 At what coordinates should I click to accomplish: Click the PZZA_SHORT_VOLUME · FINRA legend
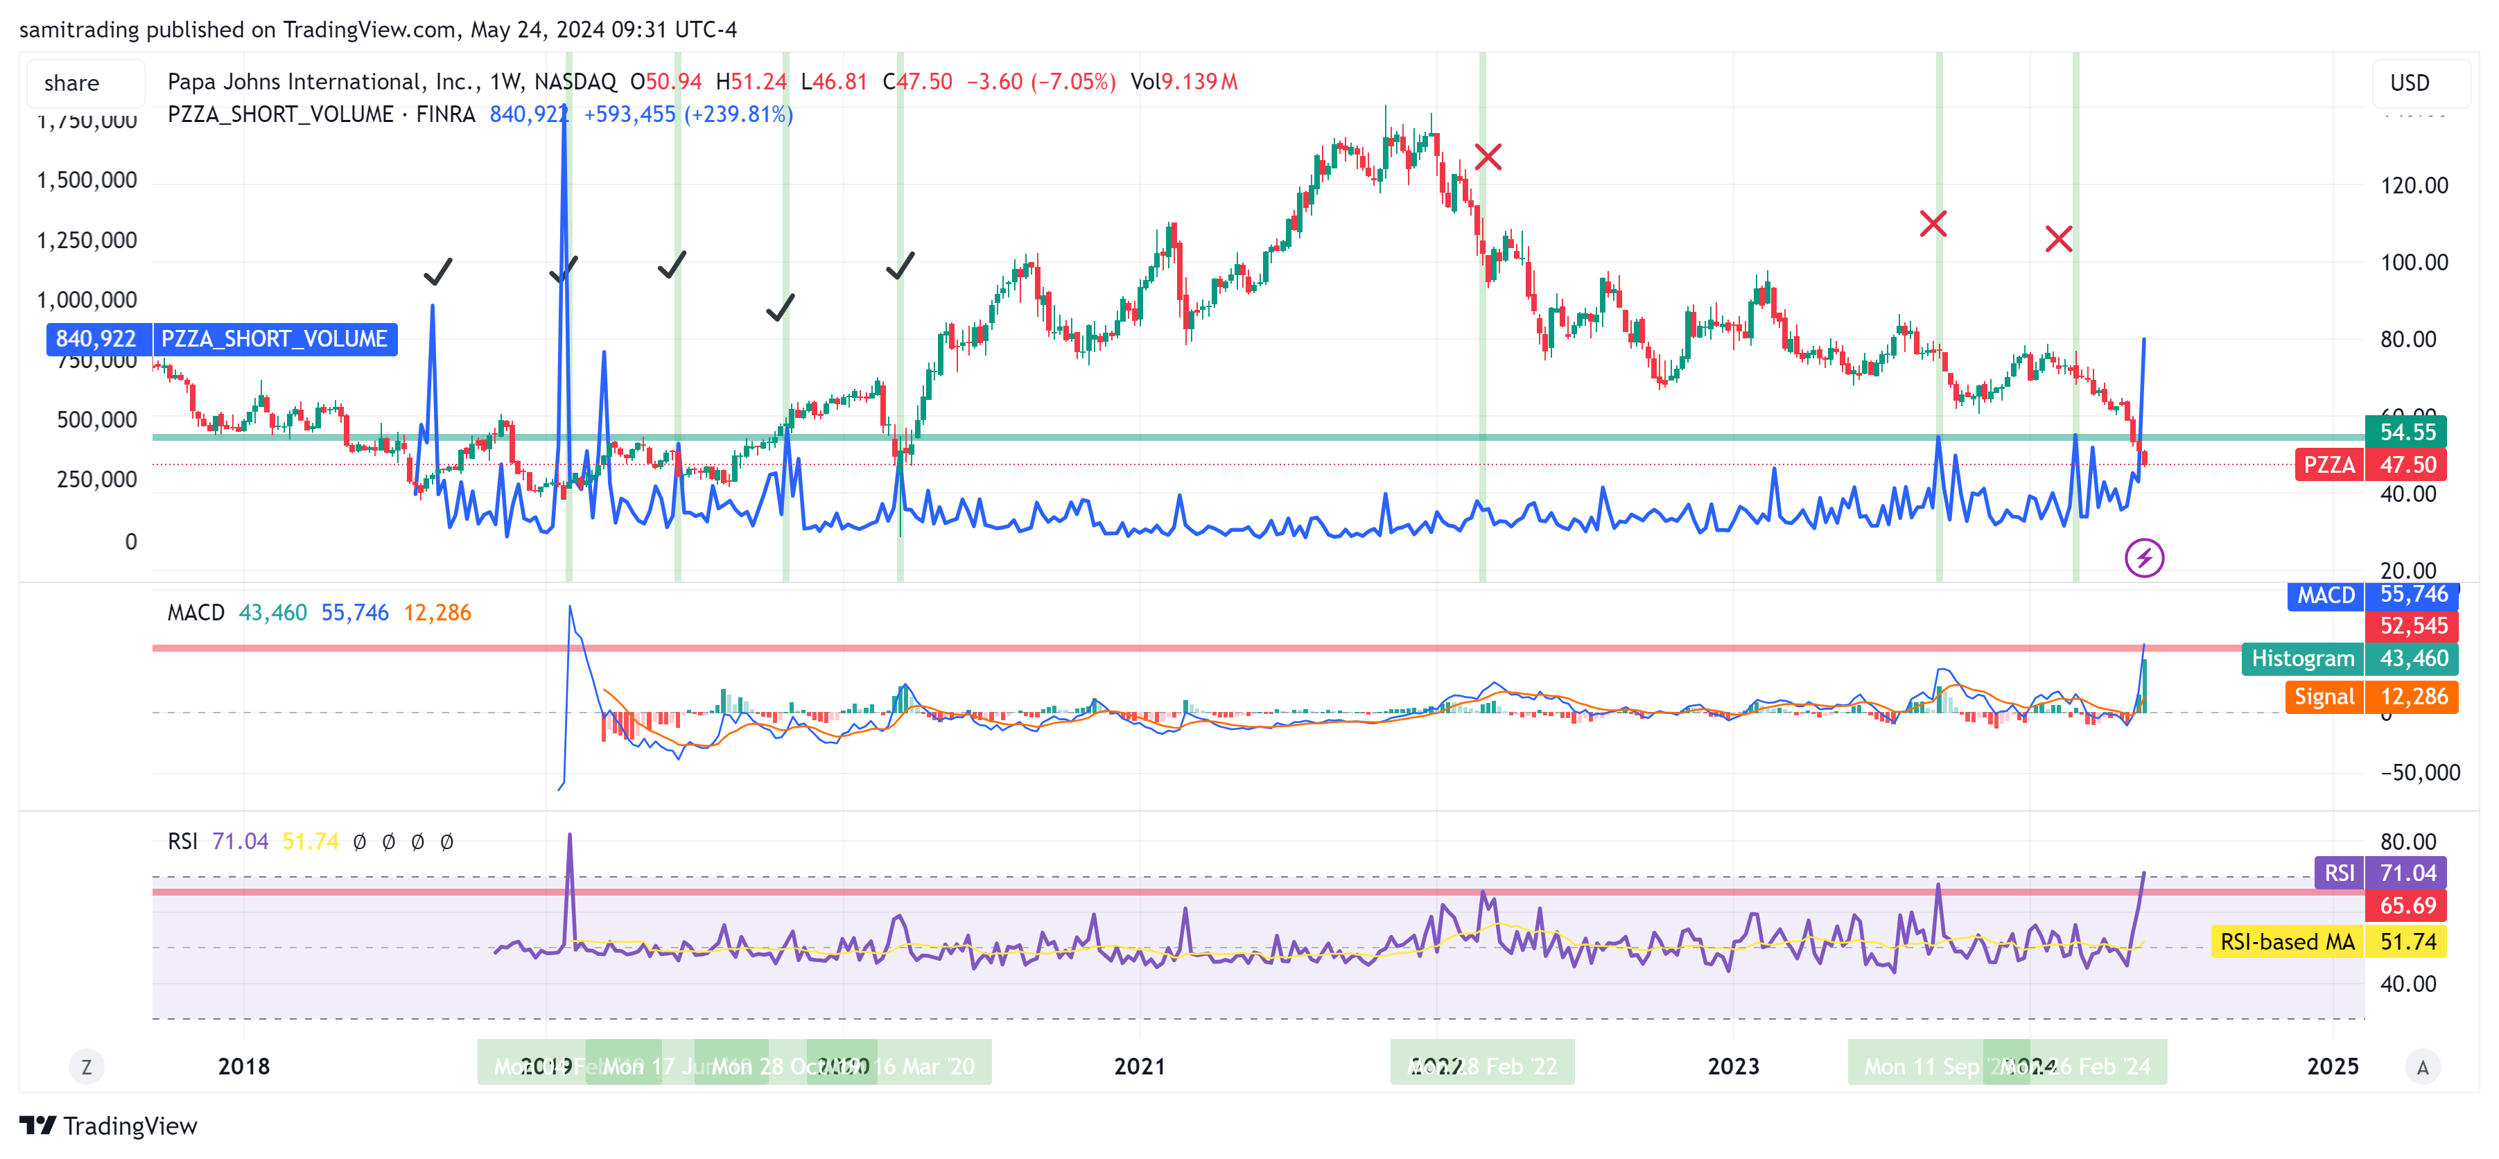click(x=321, y=114)
